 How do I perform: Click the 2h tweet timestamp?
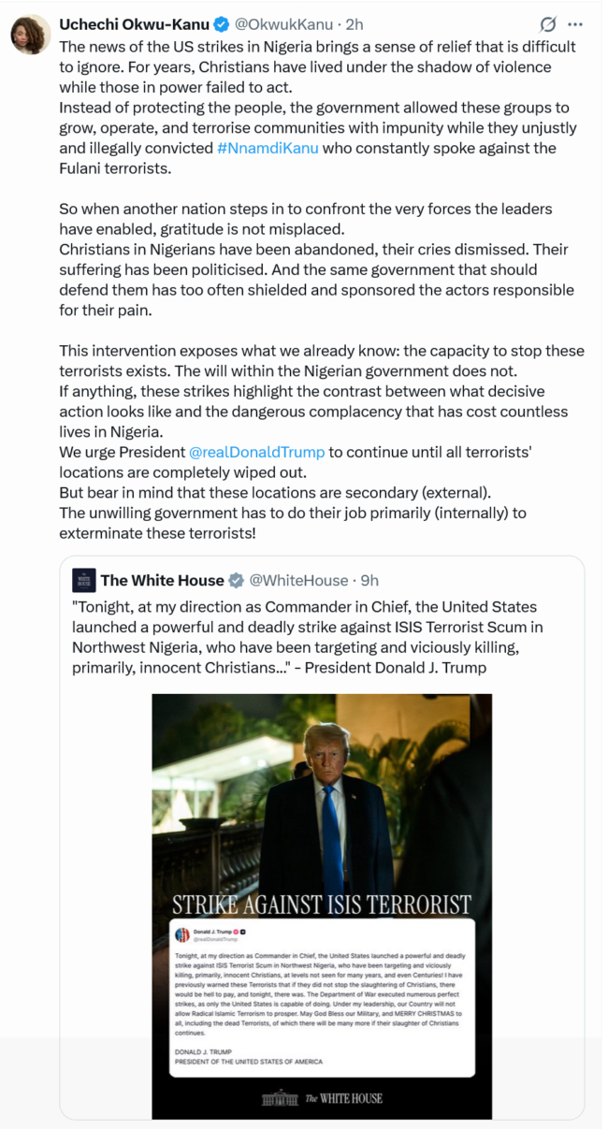click(x=355, y=24)
